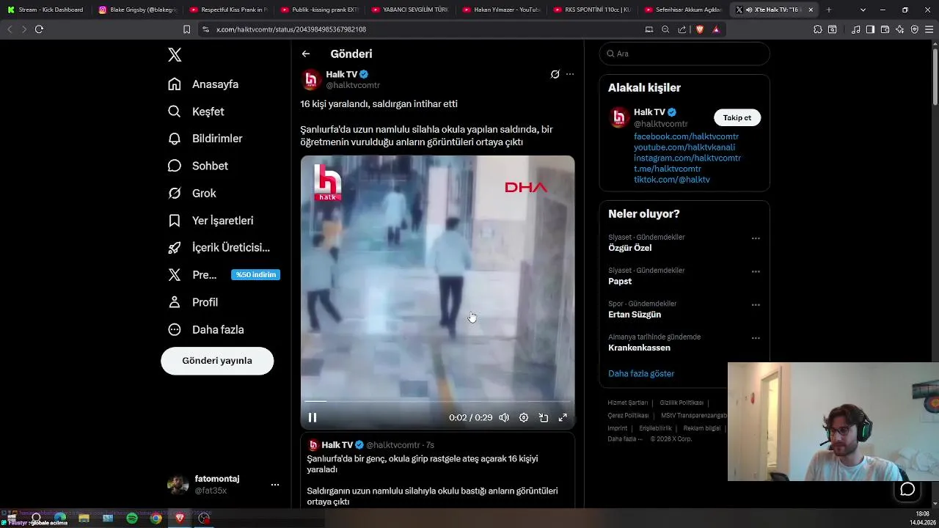Screen dimensions: 939x528
Task: Toggle picture-in-picture on video
Action: [544, 417]
